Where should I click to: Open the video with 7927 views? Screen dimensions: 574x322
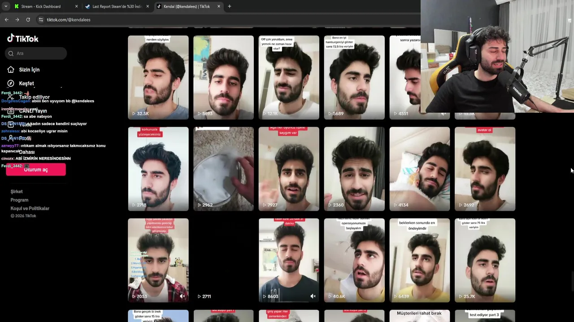289,169
